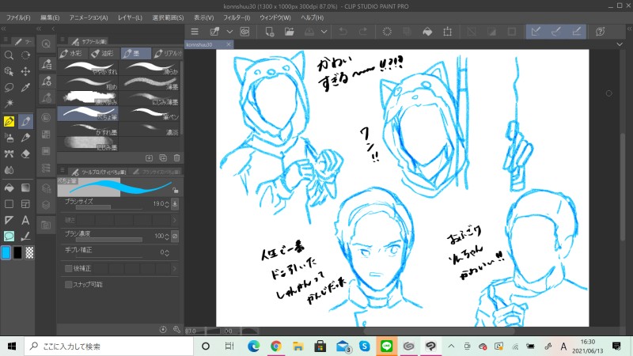Viewport: 633px width, 356px height.
Task: Duplicate sub tool icon below brush list
Action: pyautogui.click(x=163, y=157)
